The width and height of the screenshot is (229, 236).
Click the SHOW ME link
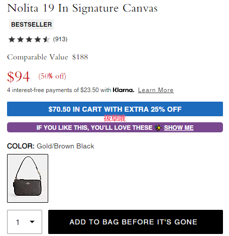pyautogui.click(x=179, y=128)
